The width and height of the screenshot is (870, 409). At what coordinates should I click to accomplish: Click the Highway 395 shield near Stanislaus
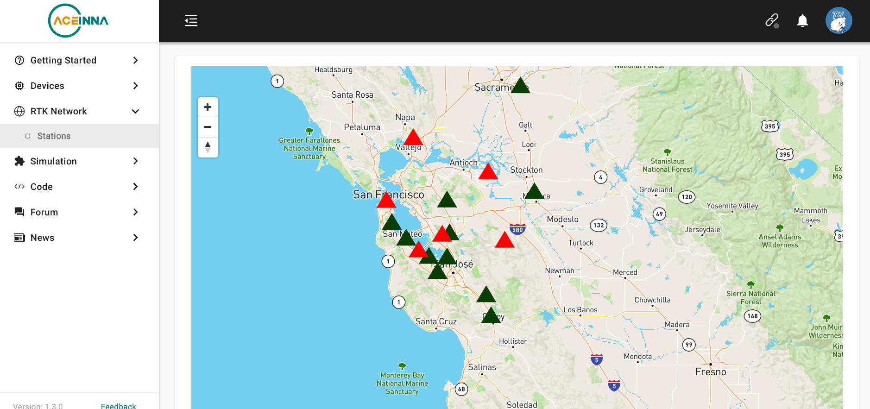click(x=784, y=154)
